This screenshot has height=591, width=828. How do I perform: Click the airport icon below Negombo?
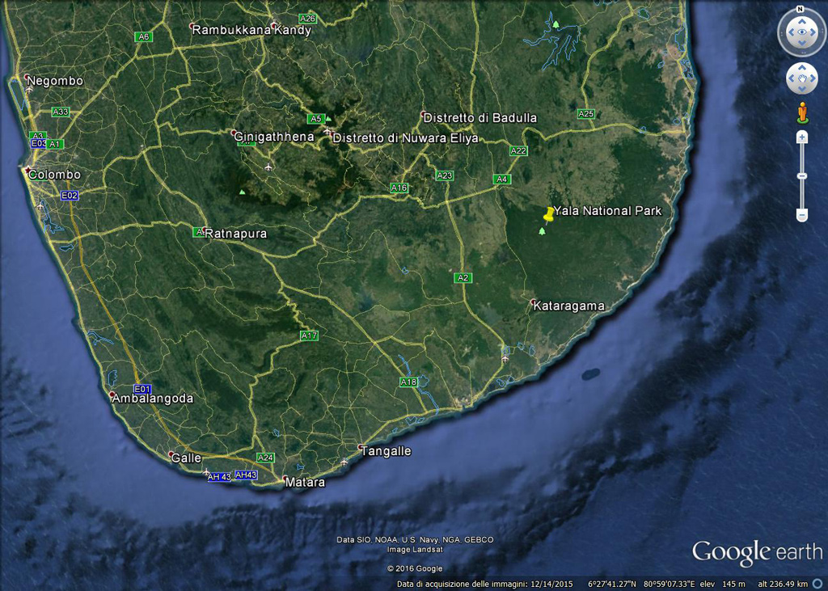click(x=29, y=90)
